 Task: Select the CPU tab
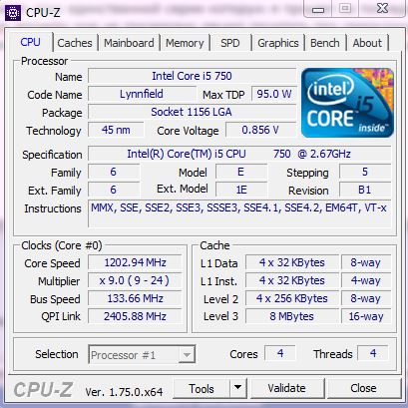tap(31, 42)
